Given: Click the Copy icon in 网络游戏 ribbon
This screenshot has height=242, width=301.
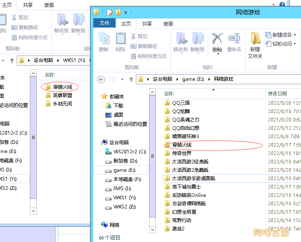Looking at the screenshot, I should [x=104, y=38].
